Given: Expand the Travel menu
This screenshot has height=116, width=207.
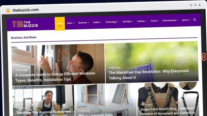Looking at the screenshot, I should click(154, 21).
